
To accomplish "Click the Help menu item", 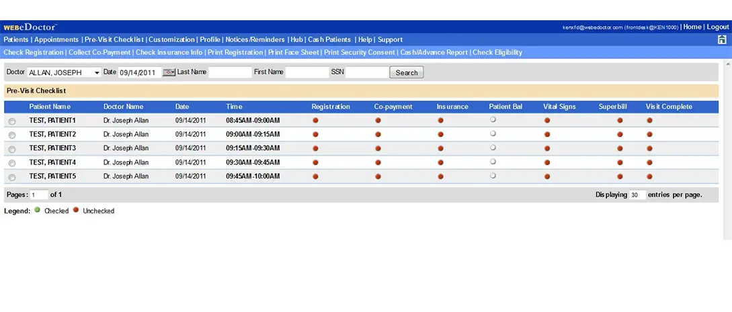I will click(365, 40).
